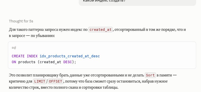
Task: Click the line "количество строк, вместо полного скана"
Action: coord(64,87)
